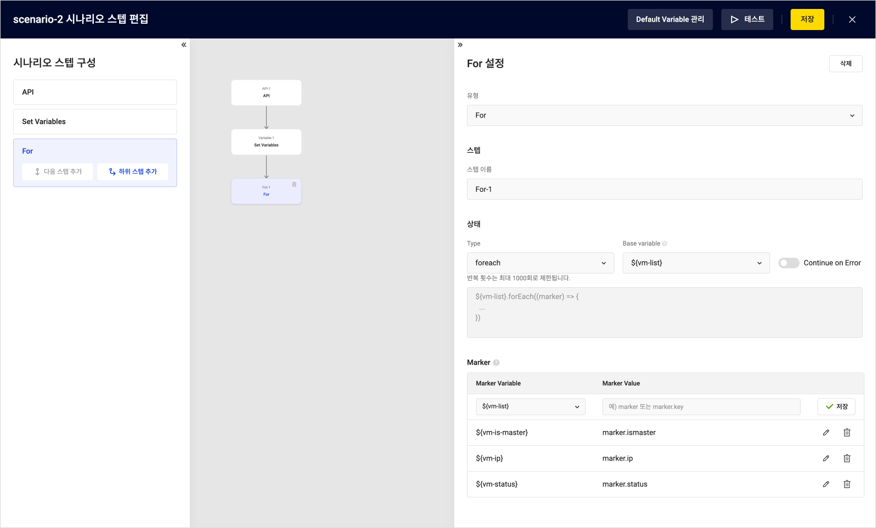876x528 pixels.
Task: Click Marker Variable column header
Action: click(498, 384)
